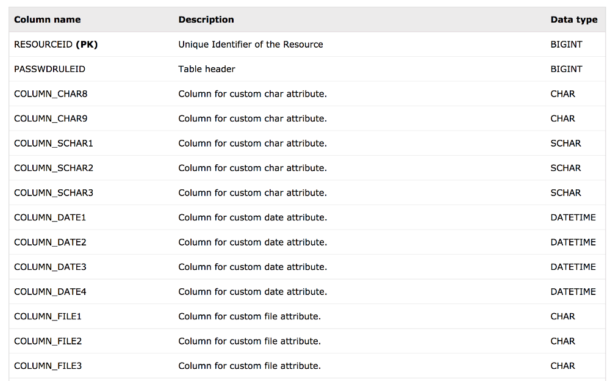Click the COLUMN_FILE3 entry

pos(48,366)
